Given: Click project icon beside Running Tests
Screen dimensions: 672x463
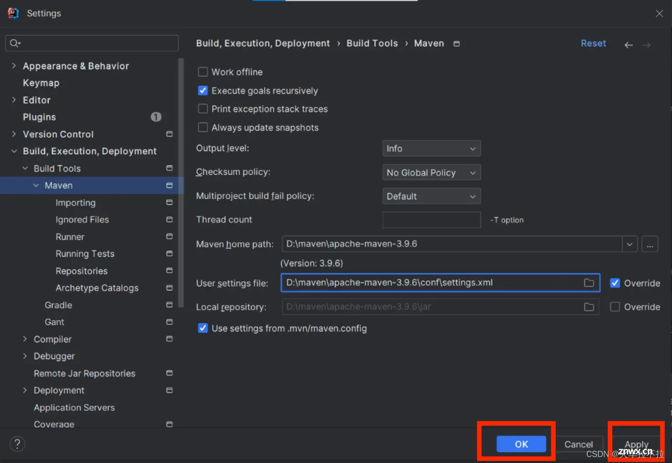Looking at the screenshot, I should [169, 254].
